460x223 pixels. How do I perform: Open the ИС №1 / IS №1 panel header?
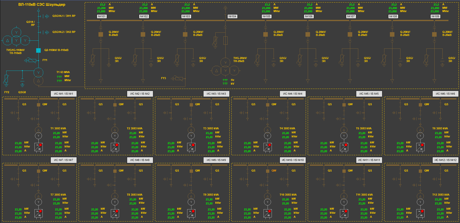pos(64,94)
